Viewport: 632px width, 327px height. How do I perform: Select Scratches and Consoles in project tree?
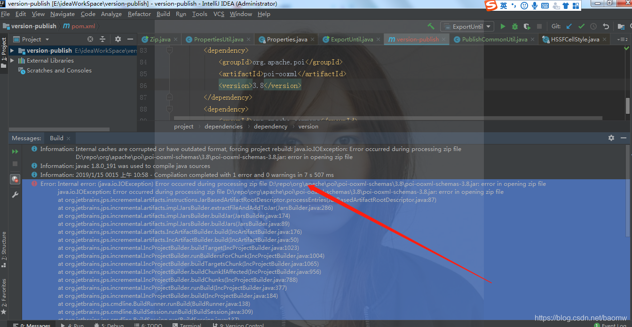coord(59,70)
